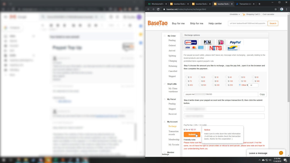
Task: Copy the paypal.me pay link
Action: click(262, 94)
